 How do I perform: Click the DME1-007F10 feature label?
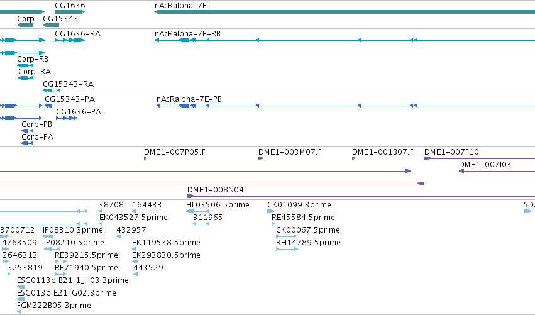click(x=452, y=152)
